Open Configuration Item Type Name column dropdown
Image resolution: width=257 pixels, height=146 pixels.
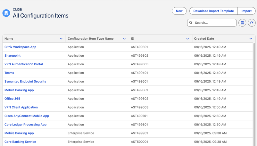pyautogui.click(x=124, y=39)
